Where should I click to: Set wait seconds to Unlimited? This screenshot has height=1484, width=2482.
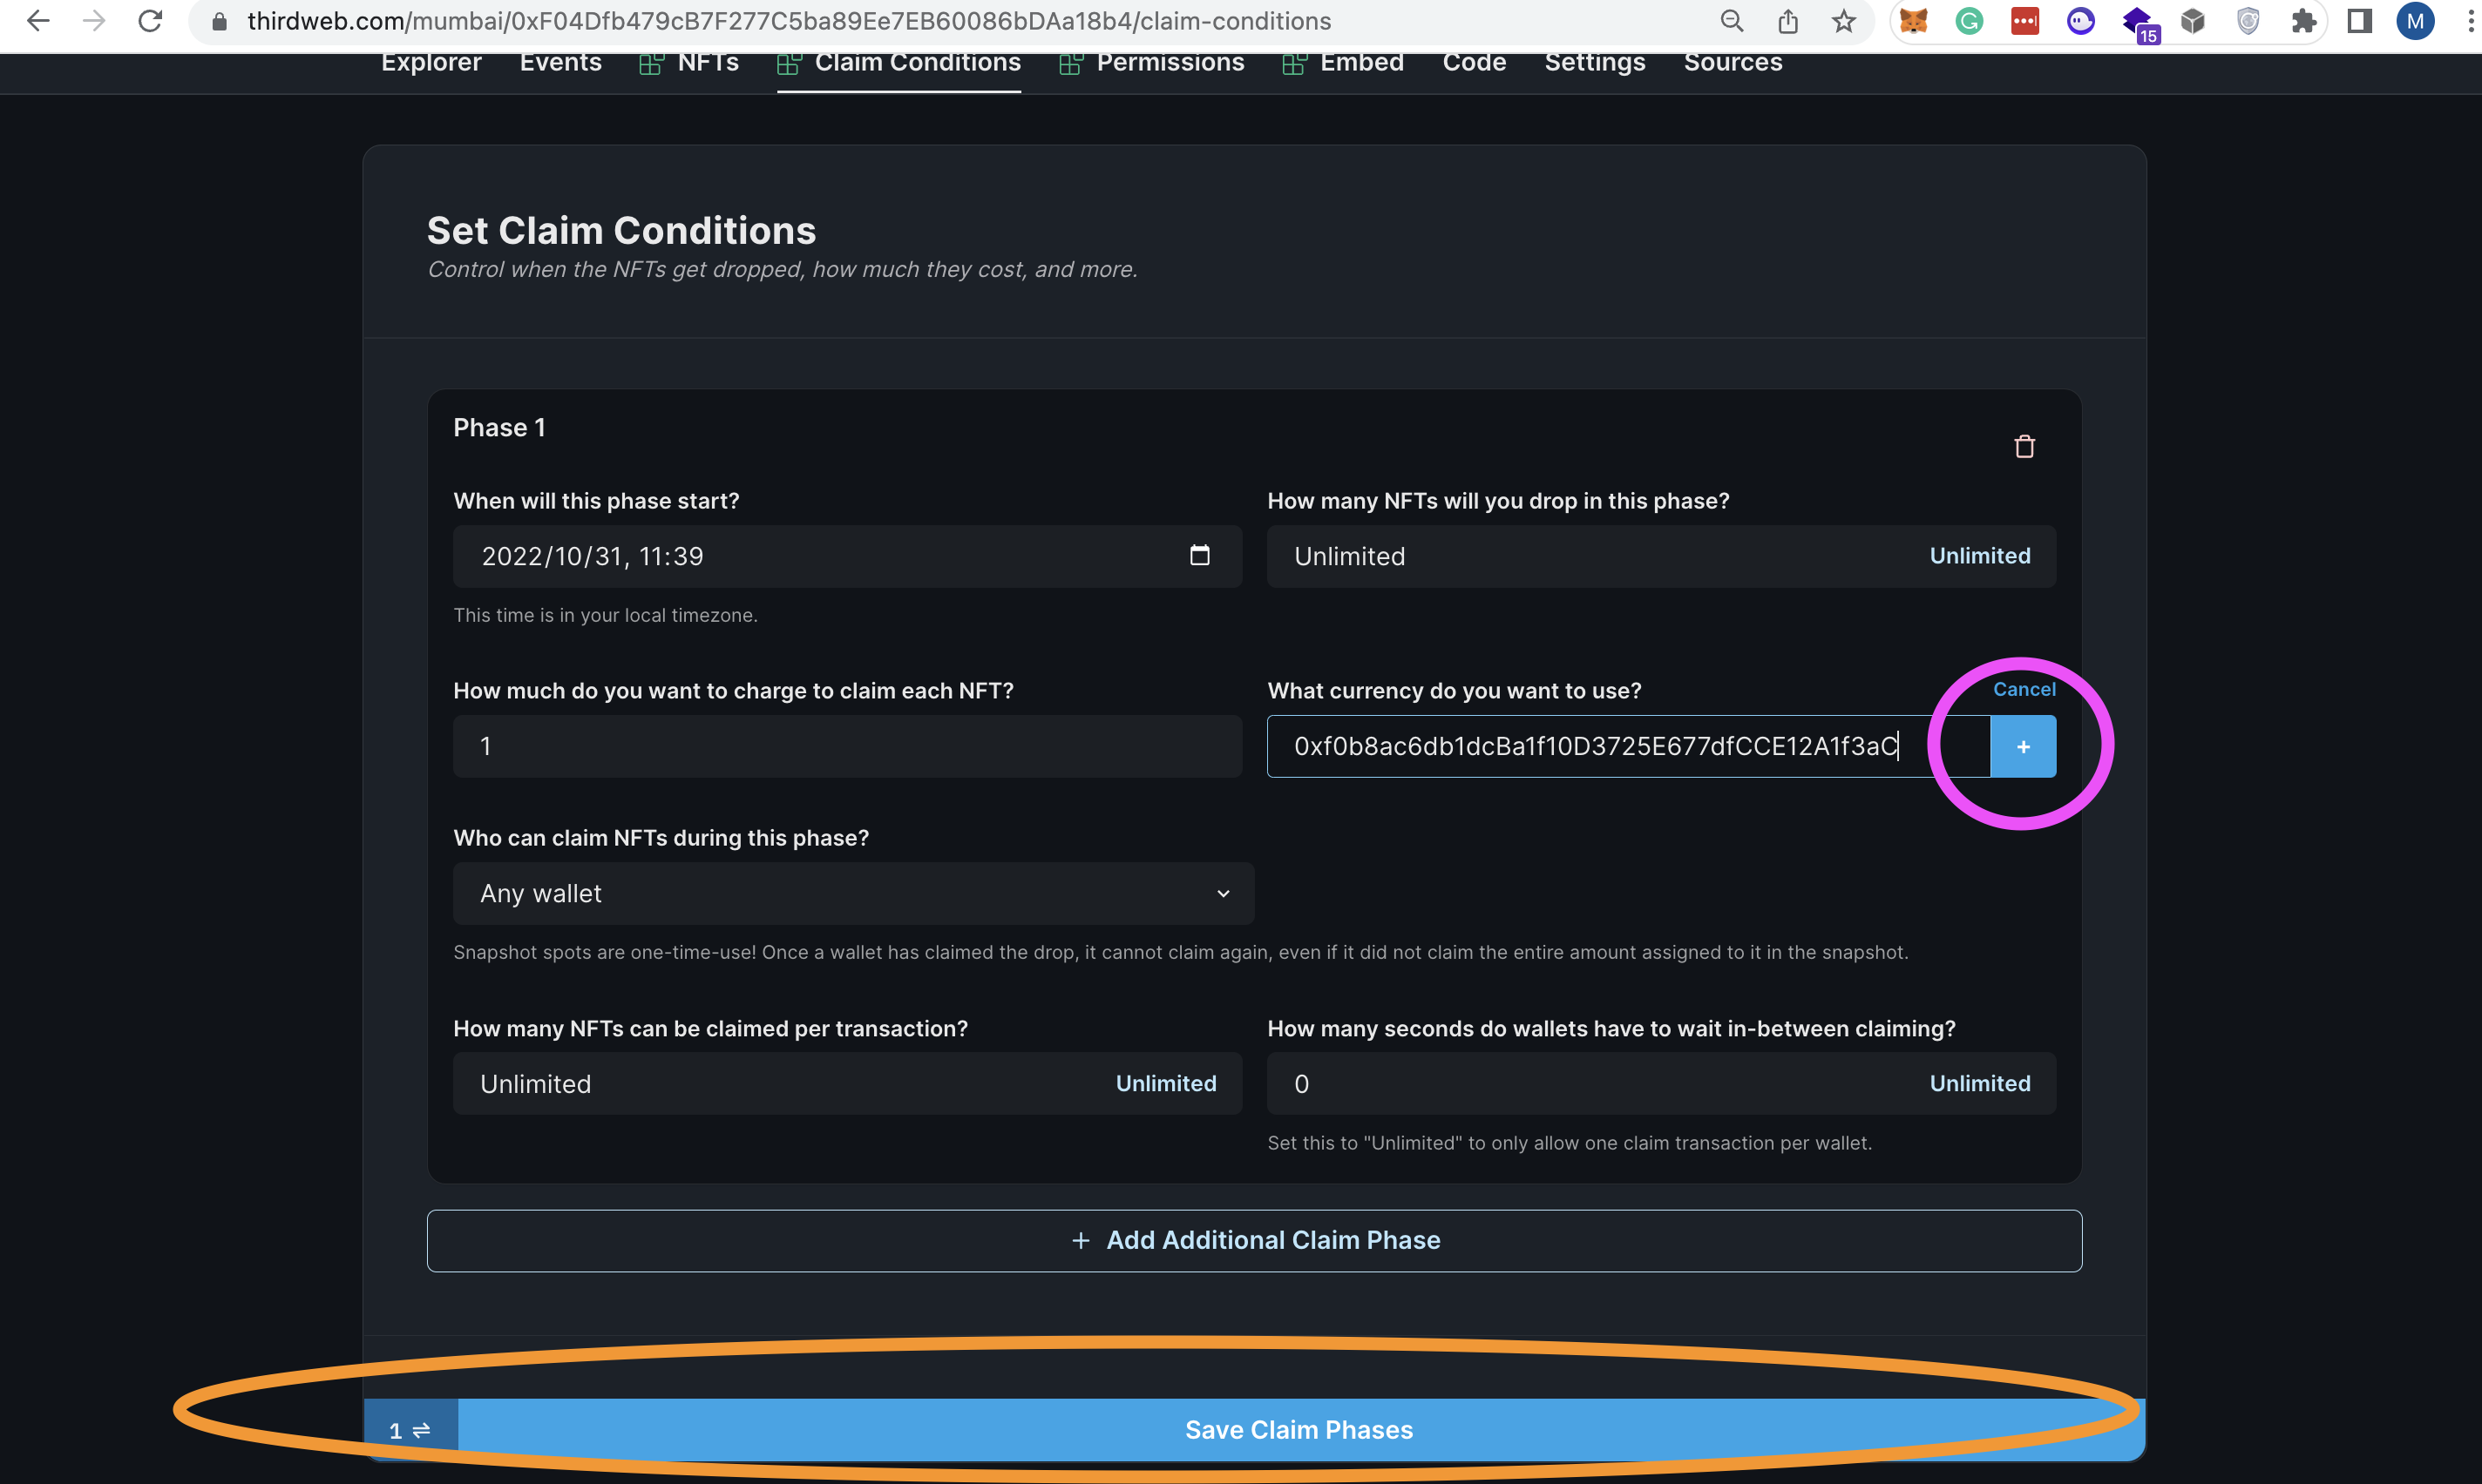click(x=1979, y=1083)
